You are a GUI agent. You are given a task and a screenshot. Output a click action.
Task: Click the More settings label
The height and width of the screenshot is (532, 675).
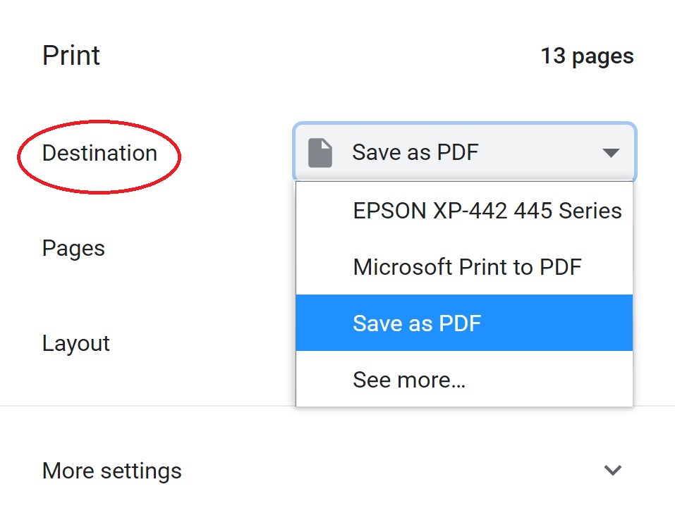click(x=112, y=471)
